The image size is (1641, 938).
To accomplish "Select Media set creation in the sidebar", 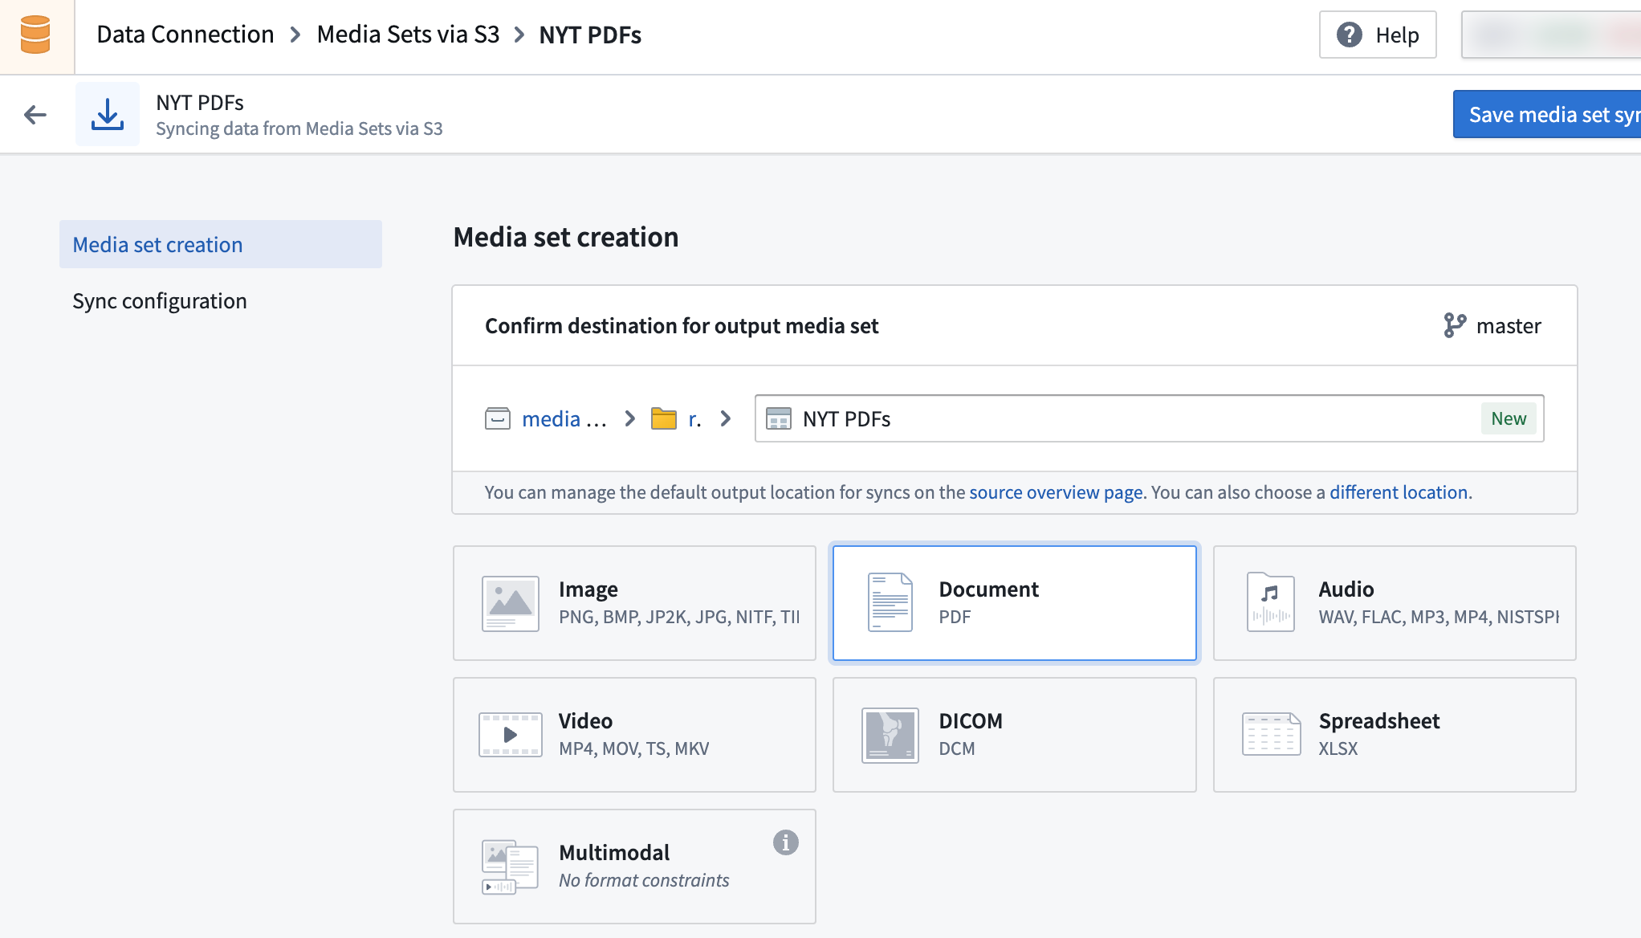I will pos(157,244).
